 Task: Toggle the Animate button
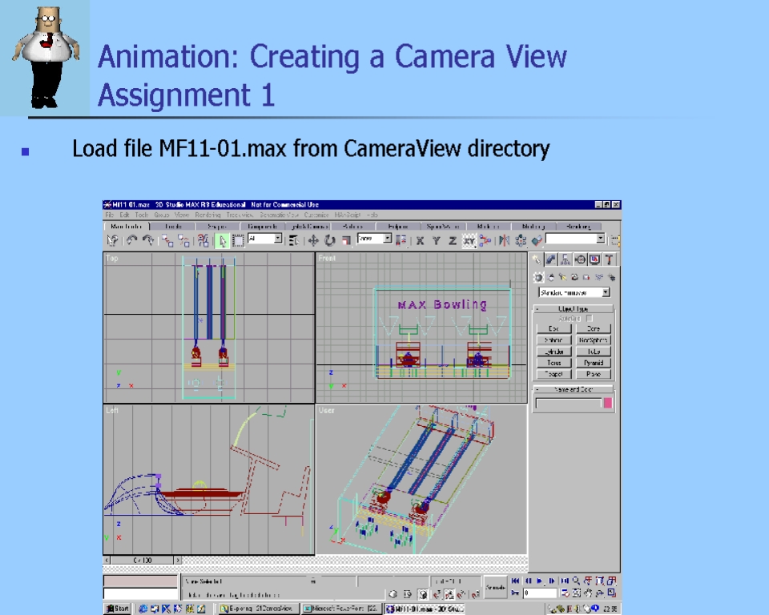point(496,588)
